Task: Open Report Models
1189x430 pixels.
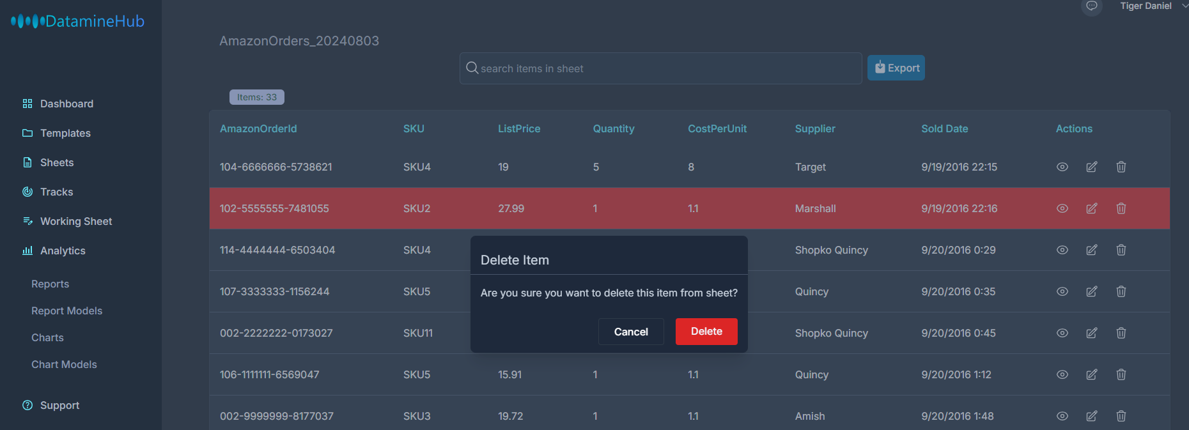Action: point(66,311)
